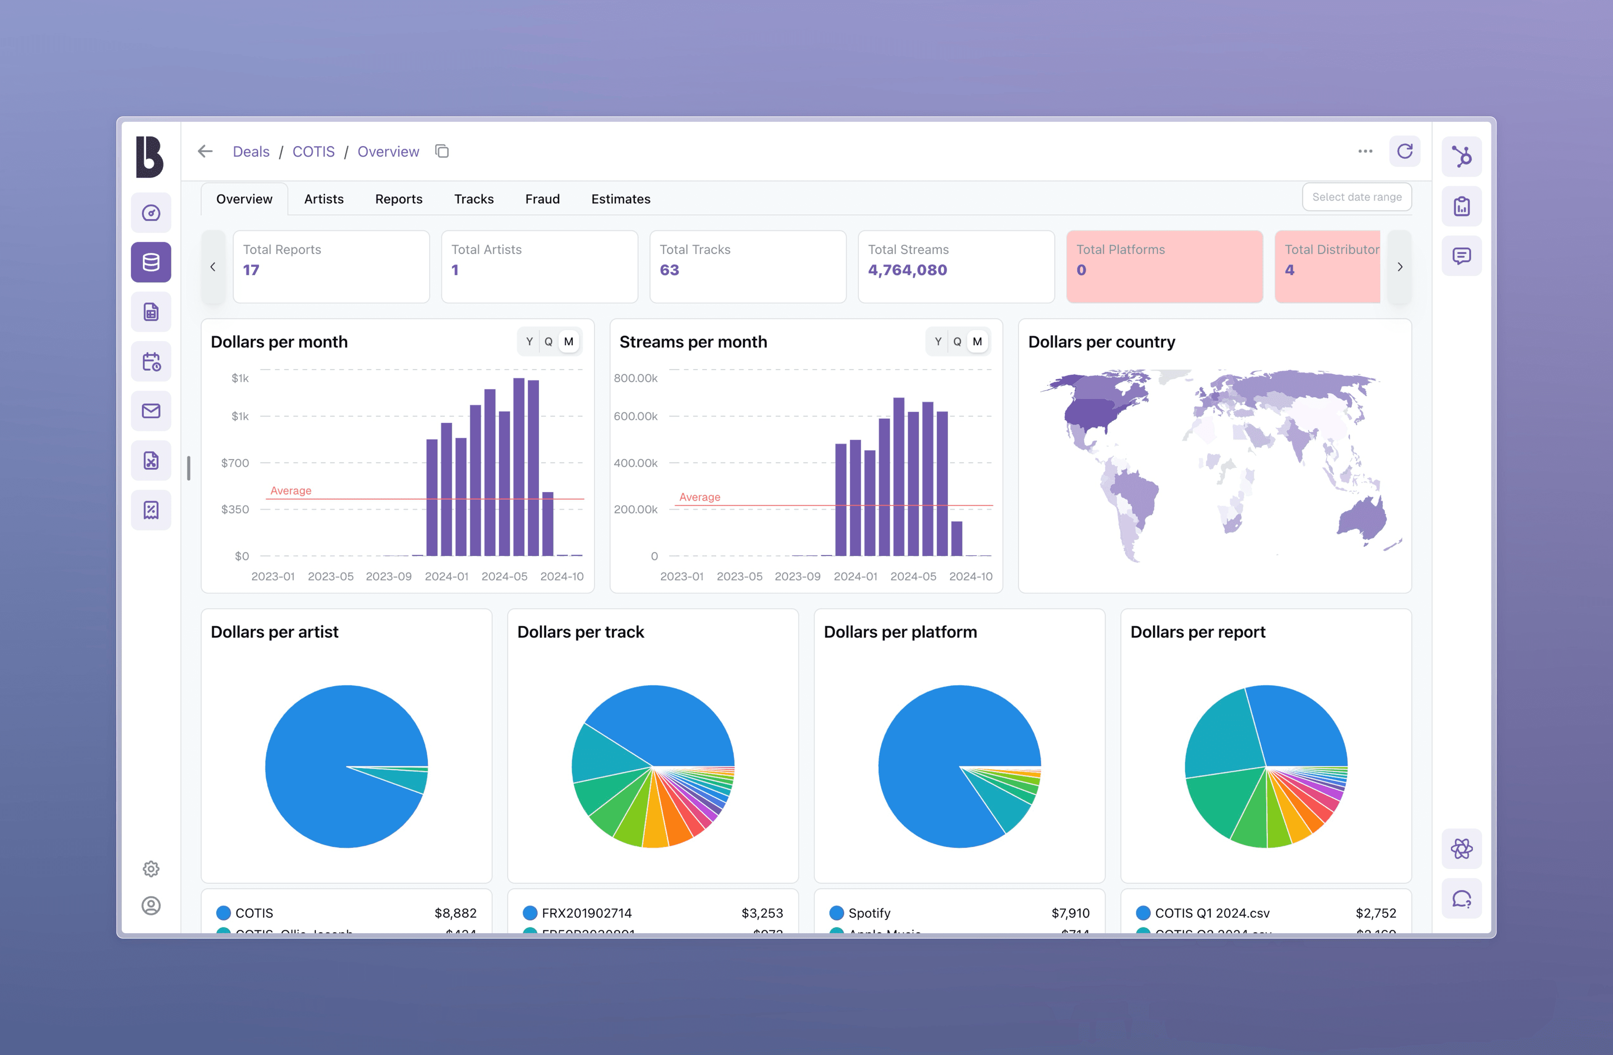This screenshot has height=1055, width=1613.
Task: Click the refresh button in header
Action: pos(1404,151)
